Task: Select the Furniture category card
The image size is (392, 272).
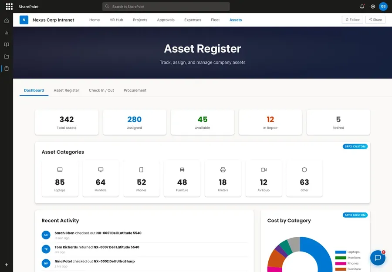Action: (182, 178)
